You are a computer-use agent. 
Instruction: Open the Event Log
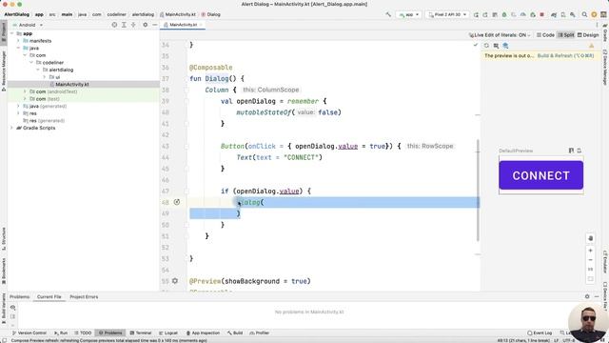pyautogui.click(x=540, y=333)
